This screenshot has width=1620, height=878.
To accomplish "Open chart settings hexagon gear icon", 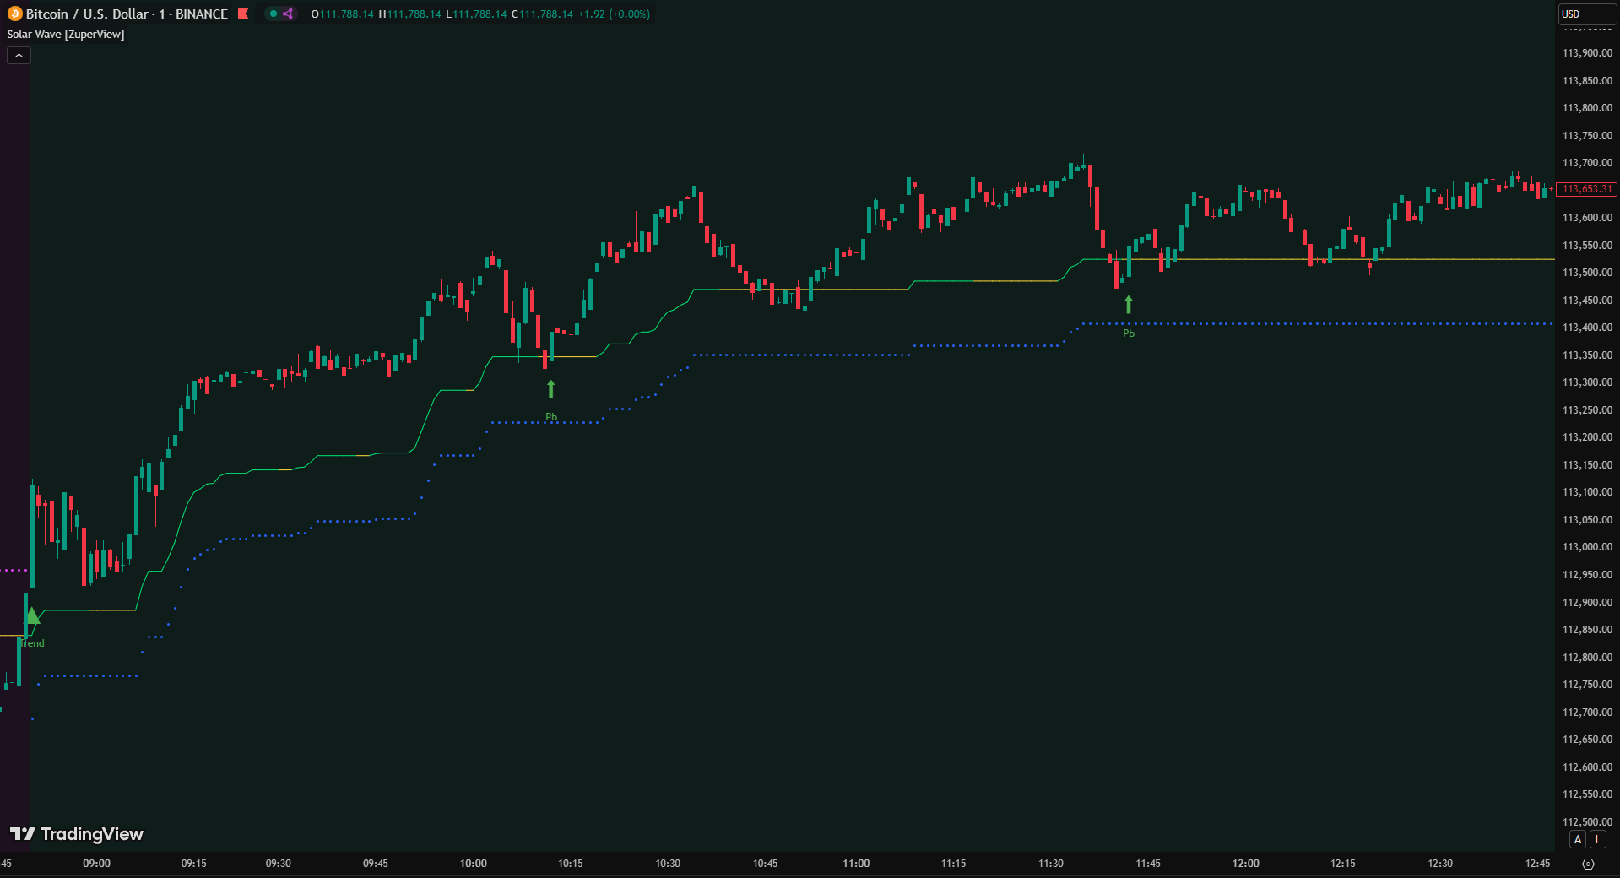I will coord(1587,864).
